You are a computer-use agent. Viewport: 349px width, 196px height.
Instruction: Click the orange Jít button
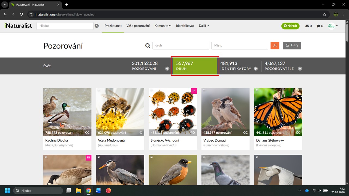275,45
